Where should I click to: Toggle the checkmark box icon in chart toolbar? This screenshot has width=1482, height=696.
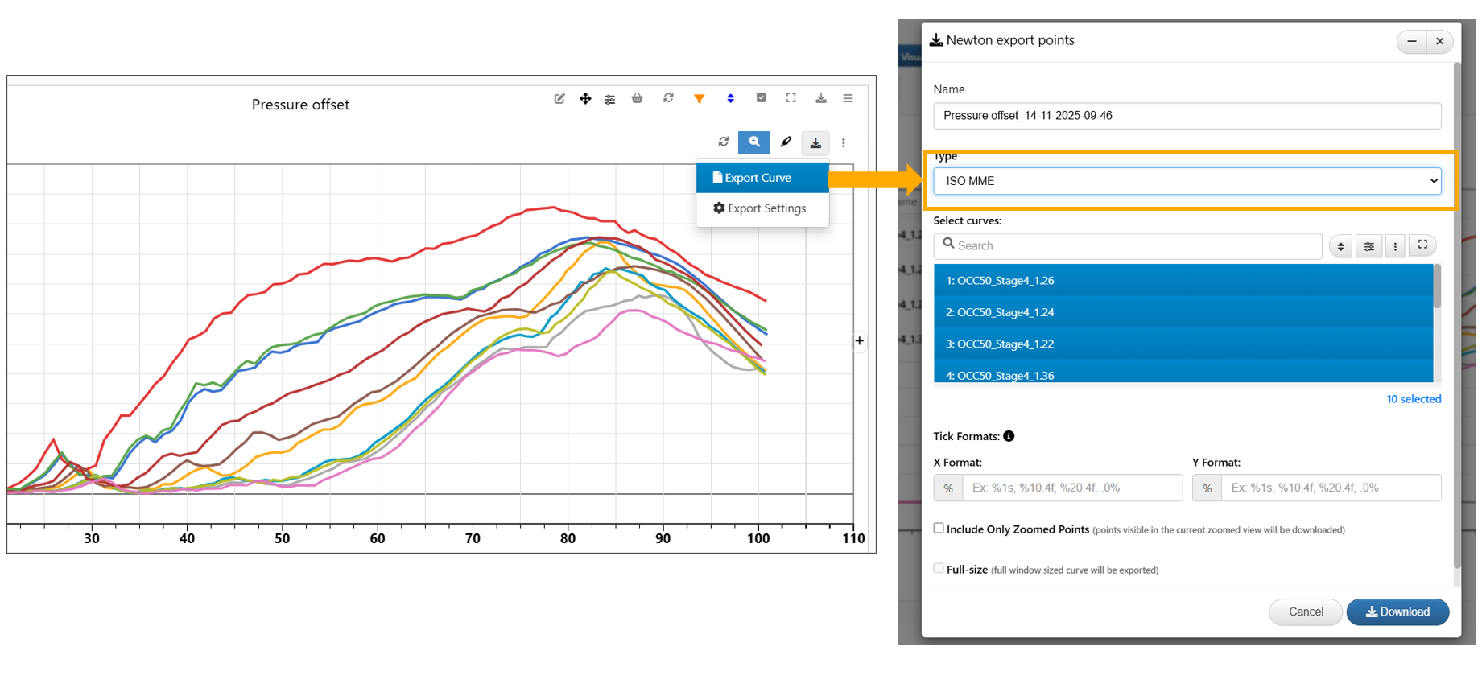[x=761, y=98]
